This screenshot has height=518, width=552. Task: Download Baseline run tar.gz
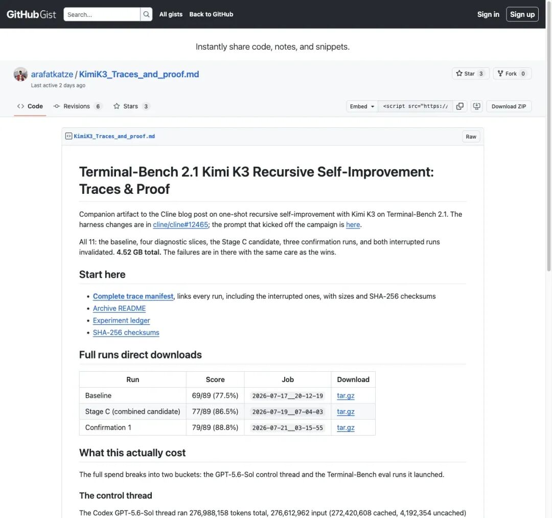point(346,396)
